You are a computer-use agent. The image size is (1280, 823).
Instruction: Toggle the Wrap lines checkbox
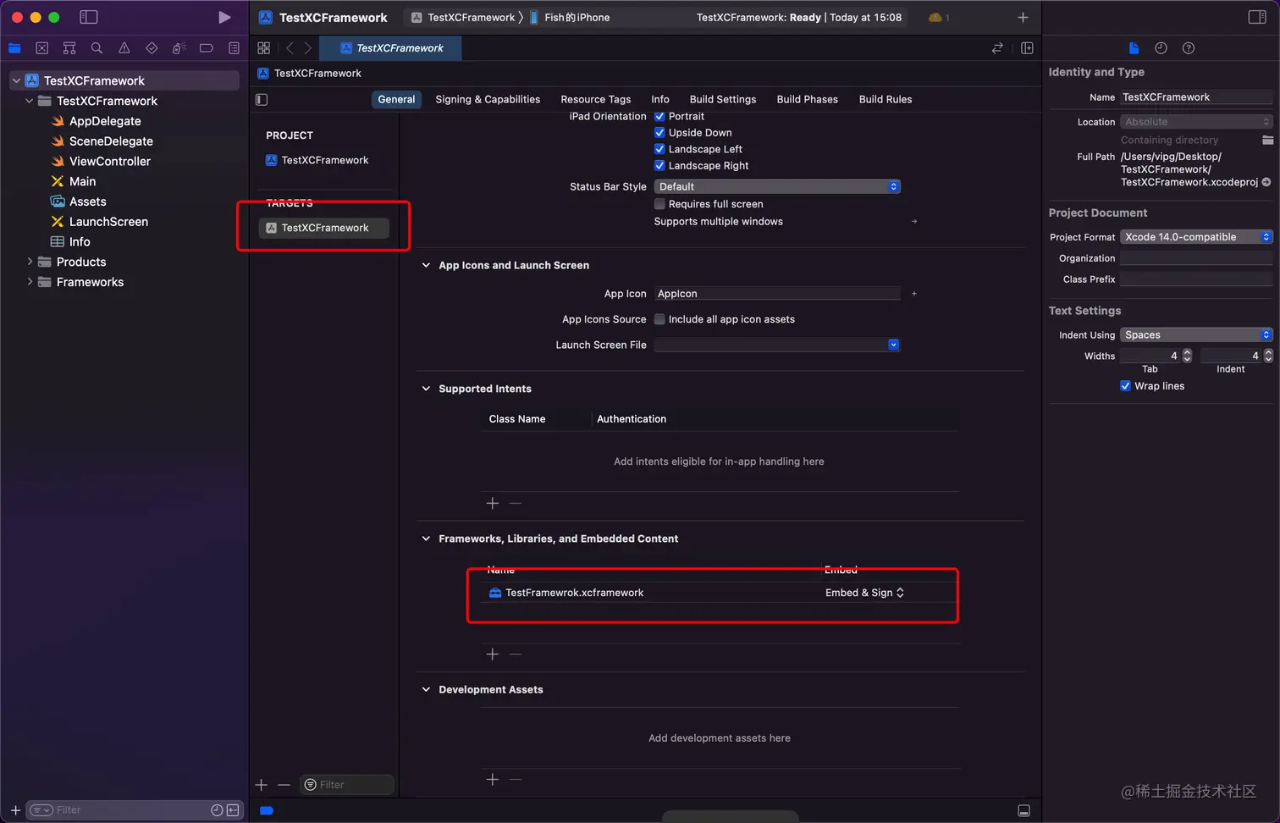pyautogui.click(x=1125, y=386)
